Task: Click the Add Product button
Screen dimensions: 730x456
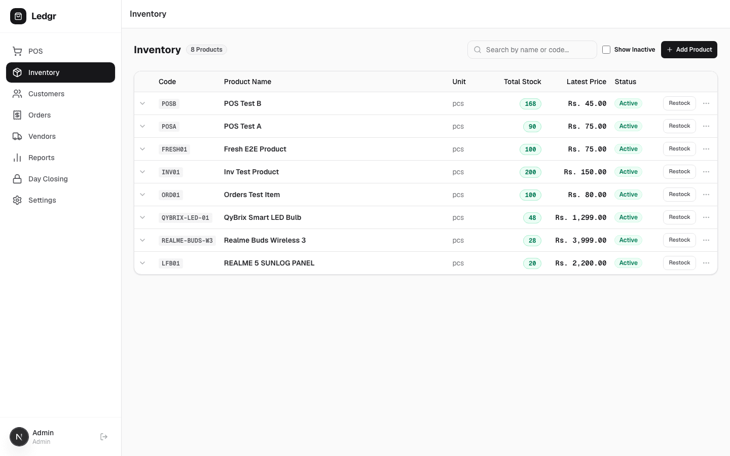Action: [x=689, y=50]
